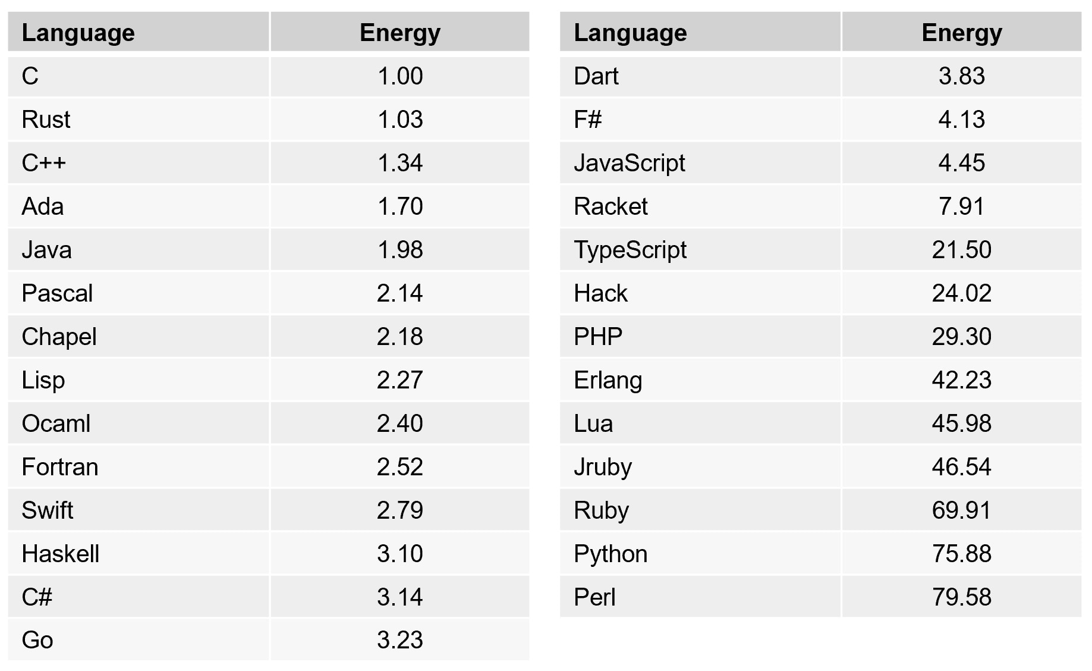Select the Python language cell
Image resolution: width=1092 pixels, height=671 pixels.
click(x=610, y=554)
